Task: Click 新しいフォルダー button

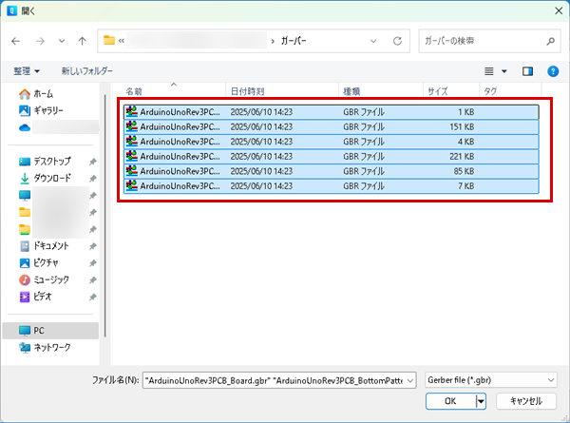Action: coord(86,71)
